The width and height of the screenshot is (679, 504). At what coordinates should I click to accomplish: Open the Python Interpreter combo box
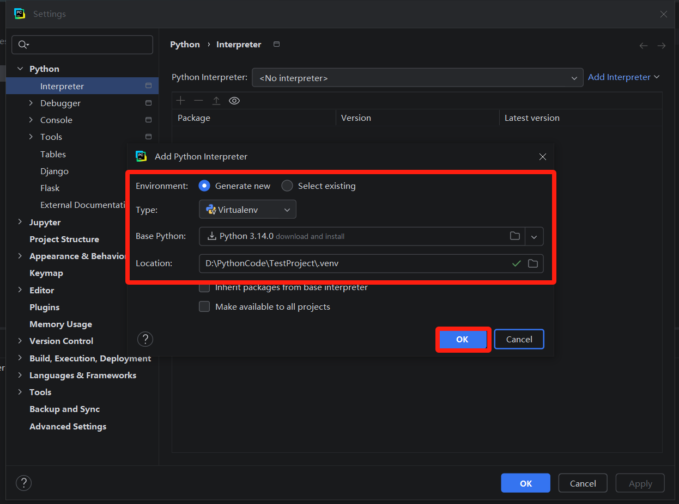pos(417,78)
